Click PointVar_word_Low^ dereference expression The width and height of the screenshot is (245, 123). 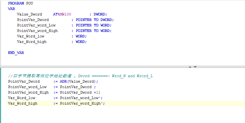[x=81, y=98]
